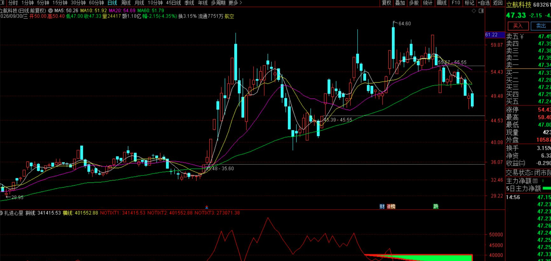Click 标记 mark tool
This screenshot has height=261, width=551.
click(469, 3)
